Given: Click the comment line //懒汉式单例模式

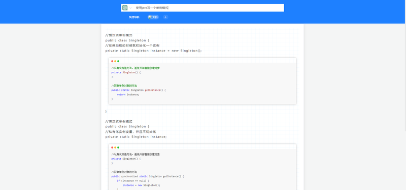Looking at the screenshot, I should pyautogui.click(x=119, y=121).
